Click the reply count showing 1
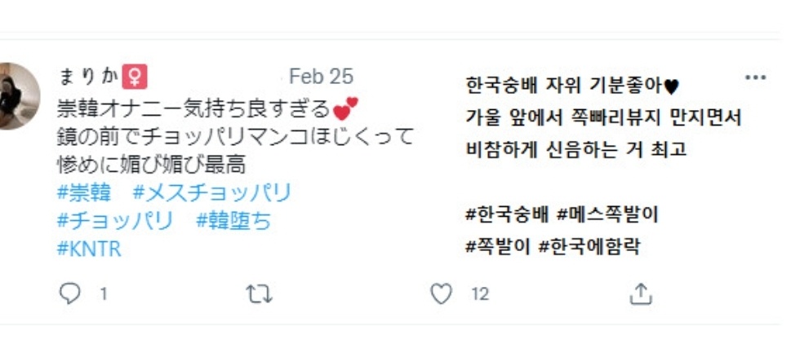This screenshot has width=800, height=348. pos(104,294)
